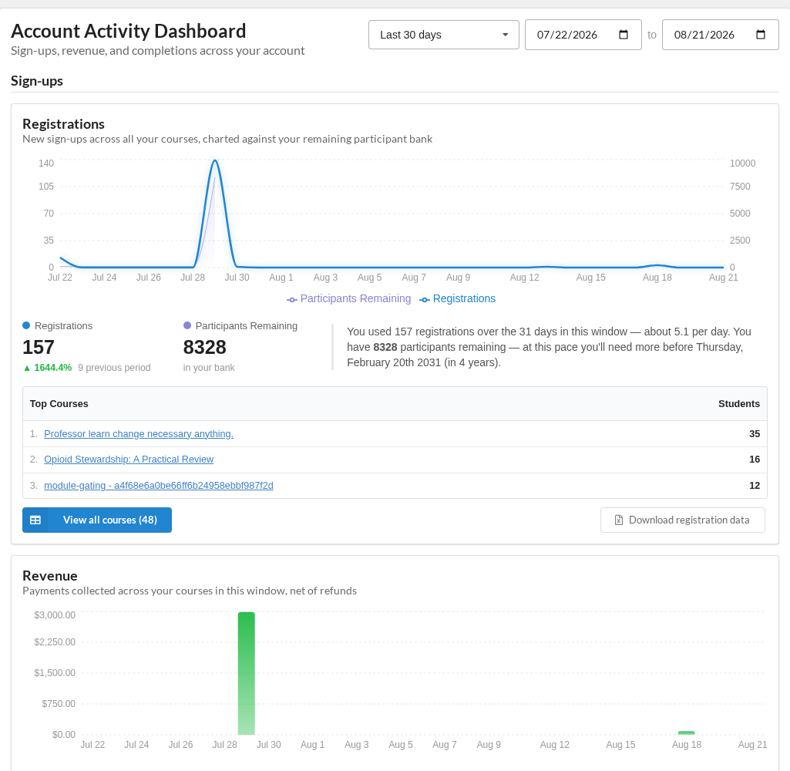The width and height of the screenshot is (790, 771).
Task: Click the Students column header
Action: click(738, 404)
